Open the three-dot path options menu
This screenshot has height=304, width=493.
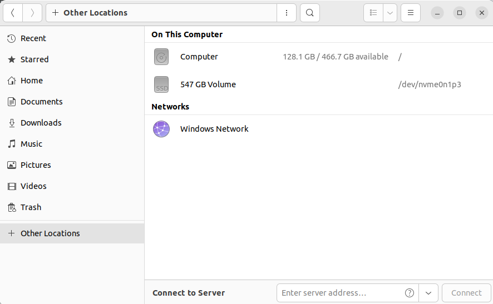point(286,13)
